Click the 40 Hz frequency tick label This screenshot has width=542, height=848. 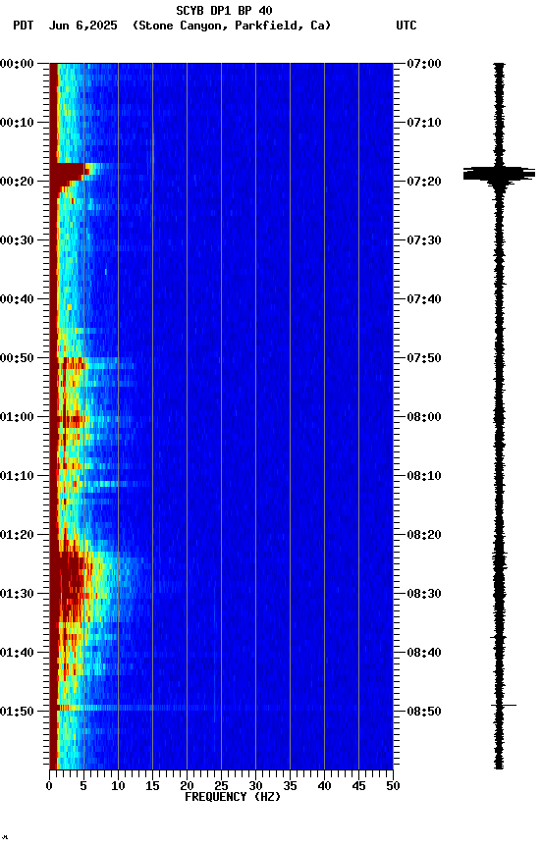click(324, 786)
